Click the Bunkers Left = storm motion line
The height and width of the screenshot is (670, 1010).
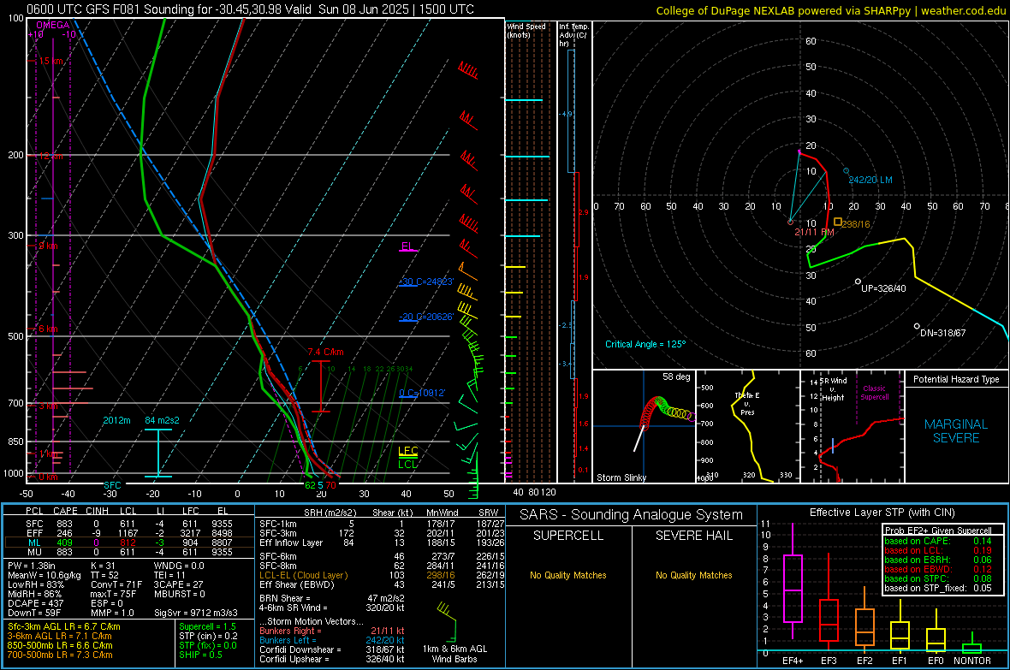click(332, 640)
